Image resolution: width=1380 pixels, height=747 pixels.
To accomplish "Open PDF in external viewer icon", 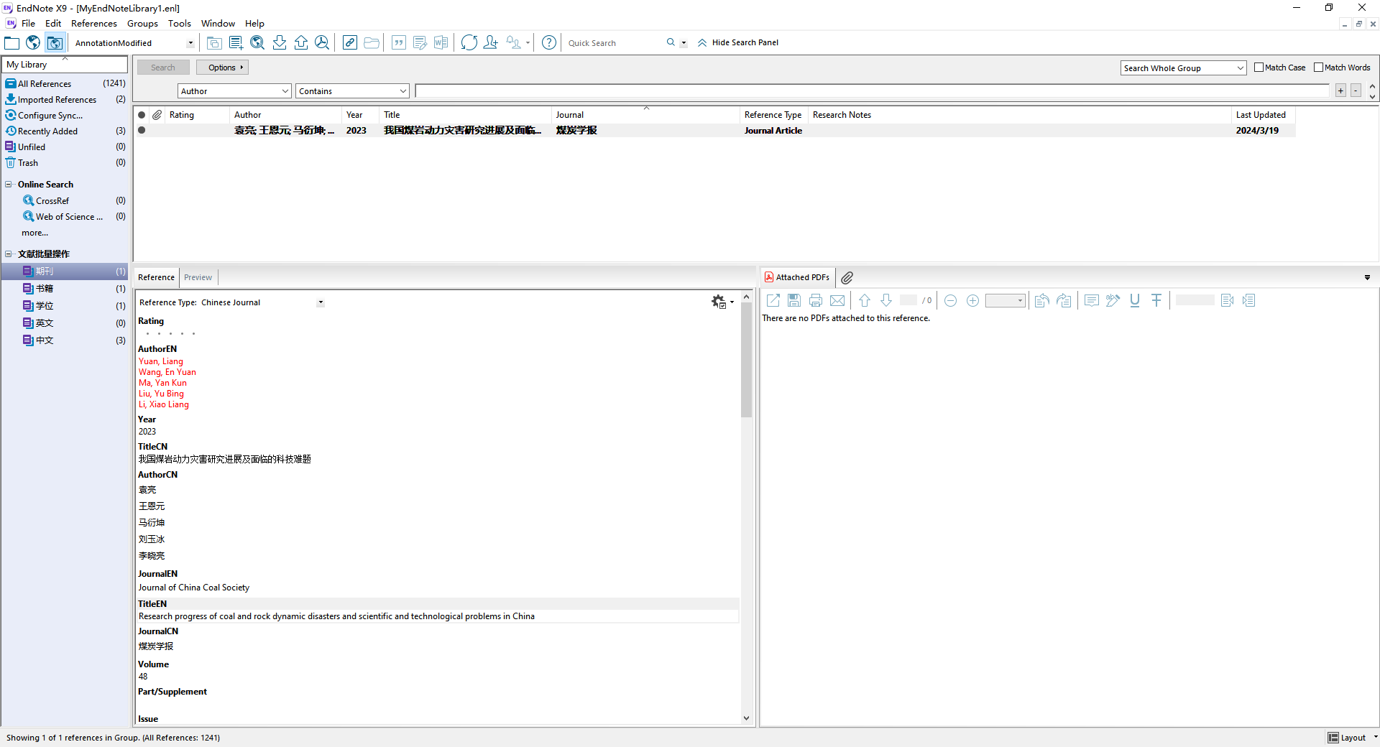I will tap(773, 301).
